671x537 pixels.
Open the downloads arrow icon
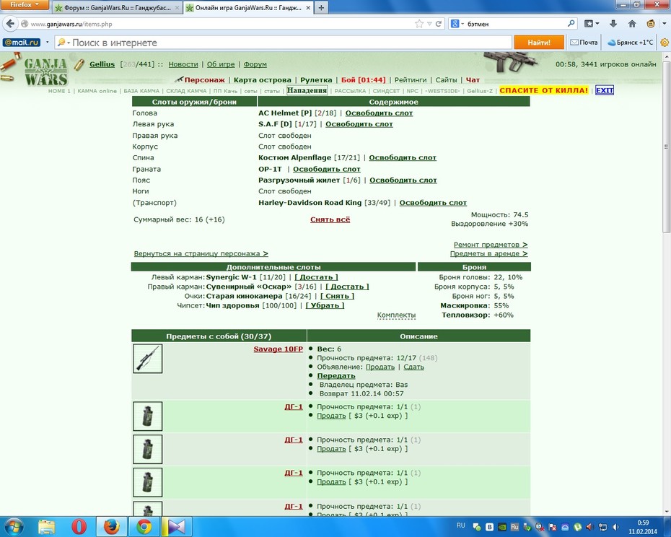click(613, 24)
